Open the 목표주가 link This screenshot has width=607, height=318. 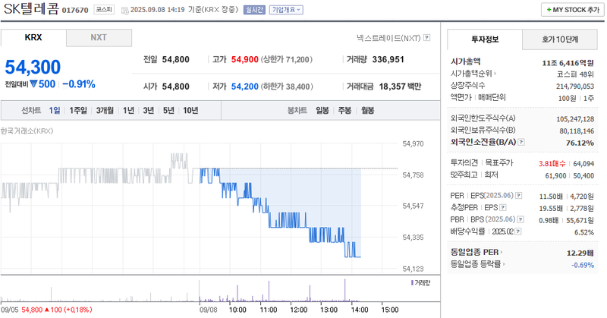tap(499, 163)
